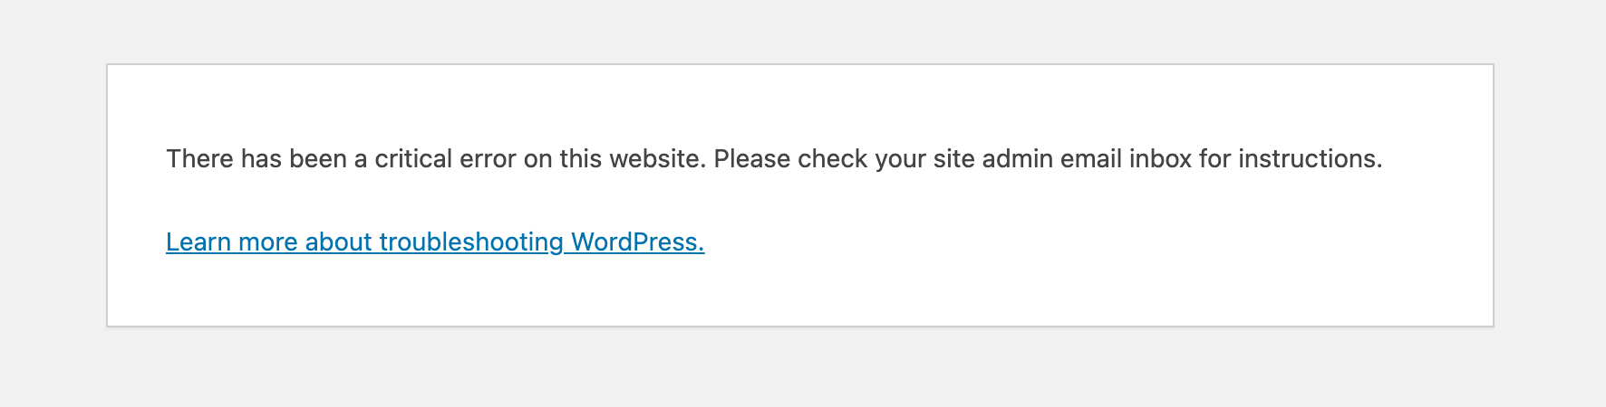
Task: Click the critical error phrase in message
Action: [446, 159]
